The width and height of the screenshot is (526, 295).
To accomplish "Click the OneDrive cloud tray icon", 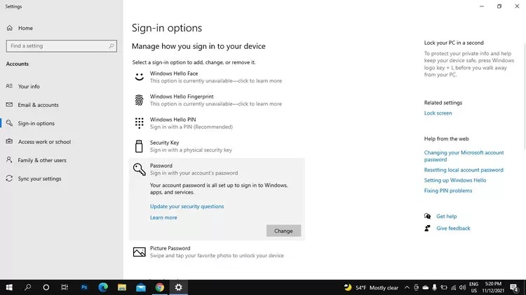I will pos(426,287).
